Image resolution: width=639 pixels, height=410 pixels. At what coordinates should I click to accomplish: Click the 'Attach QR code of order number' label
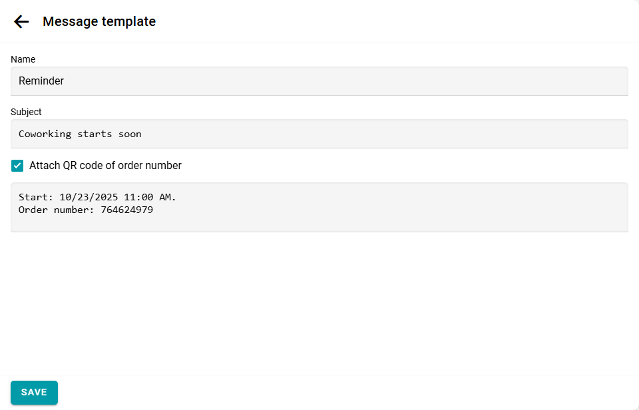105,166
